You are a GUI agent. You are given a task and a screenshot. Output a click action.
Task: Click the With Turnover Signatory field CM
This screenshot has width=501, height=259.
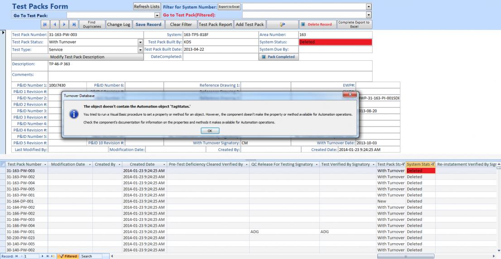point(265,143)
